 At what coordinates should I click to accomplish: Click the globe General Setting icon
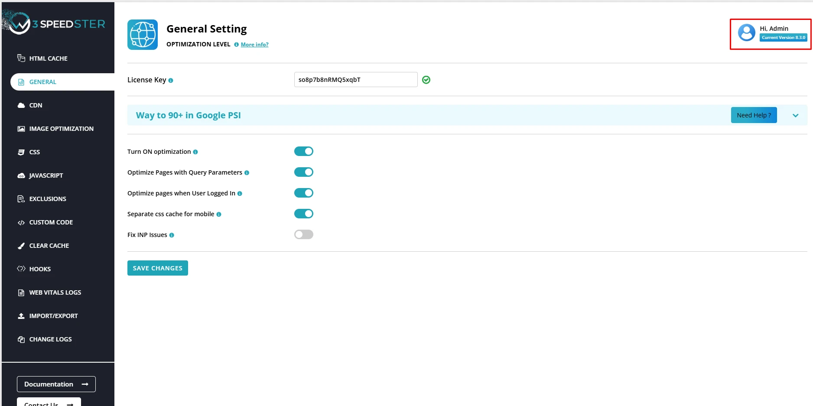point(143,35)
